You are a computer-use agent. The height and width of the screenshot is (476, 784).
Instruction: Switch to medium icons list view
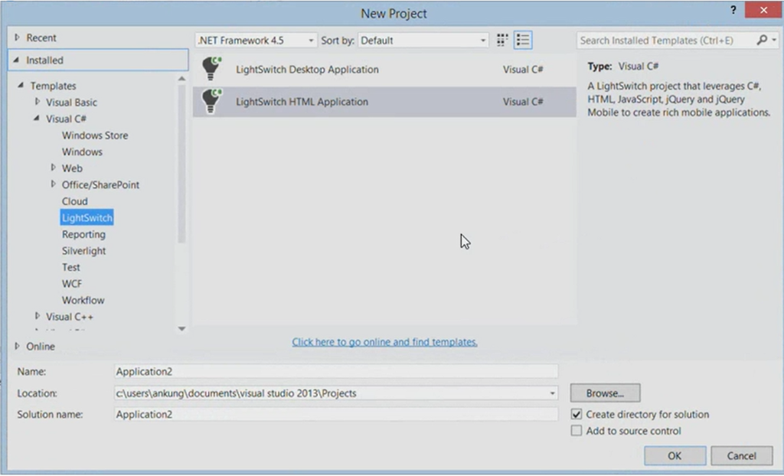[522, 40]
